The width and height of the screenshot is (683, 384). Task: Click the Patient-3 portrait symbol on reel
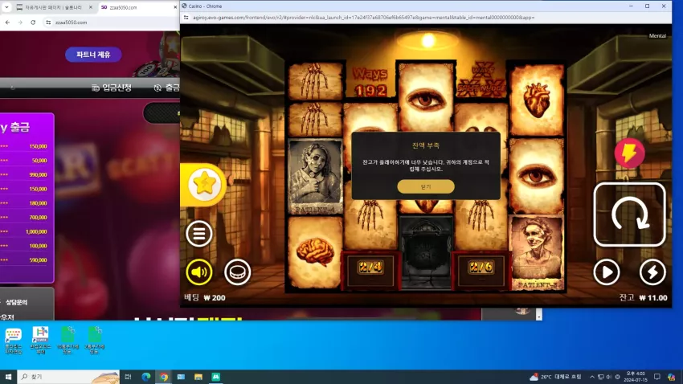click(x=537, y=253)
